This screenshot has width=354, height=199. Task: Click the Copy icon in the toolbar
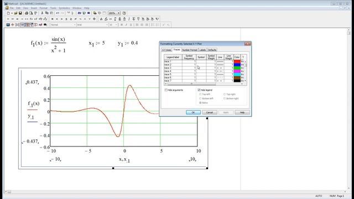pos(46,13)
